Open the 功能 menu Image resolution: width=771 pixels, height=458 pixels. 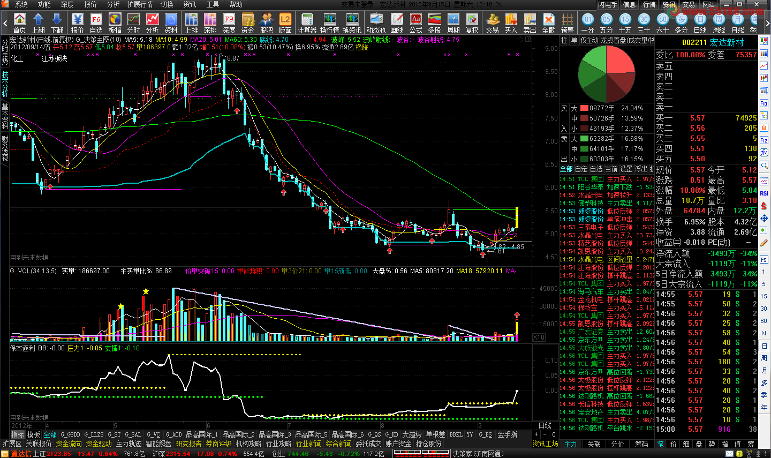point(44,4)
